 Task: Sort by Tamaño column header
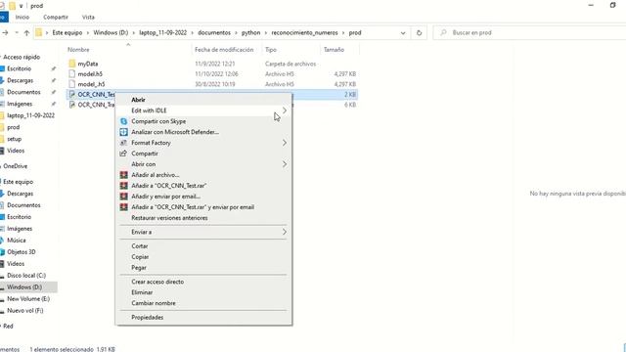tap(334, 50)
